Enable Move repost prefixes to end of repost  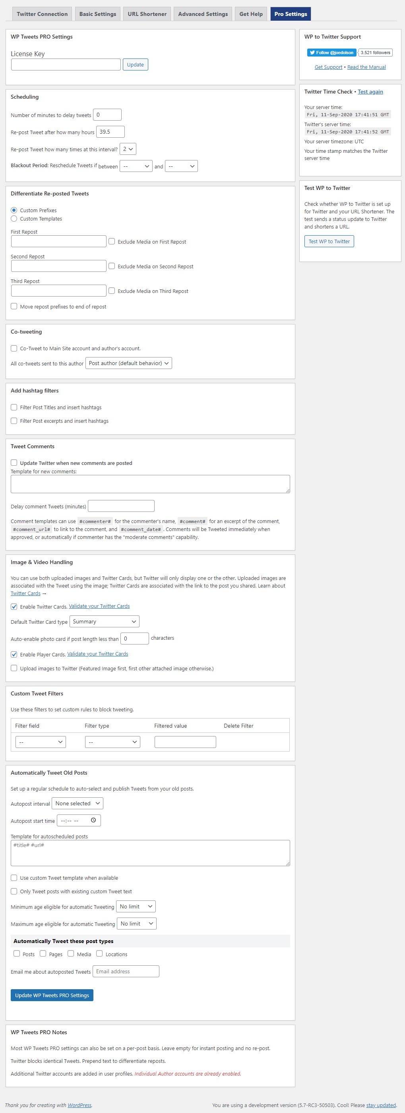[14, 307]
